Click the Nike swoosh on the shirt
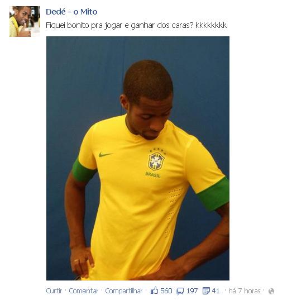This screenshot has height=300, width=292. point(105,154)
